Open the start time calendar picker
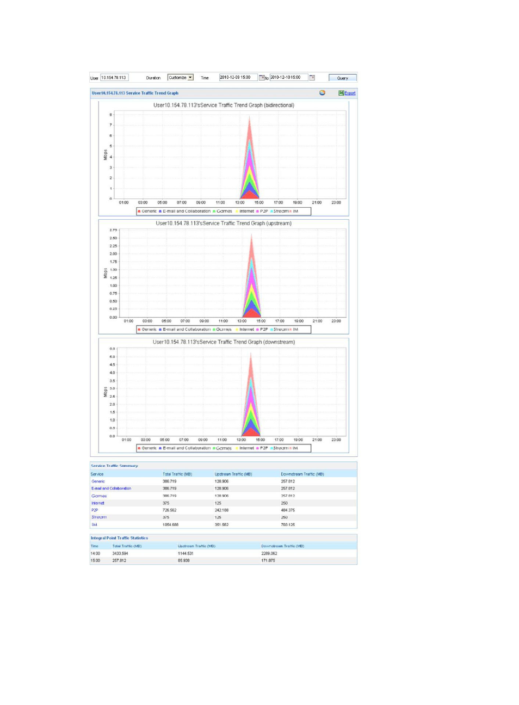Image resolution: width=519 pixels, height=705 pixels. coord(262,78)
